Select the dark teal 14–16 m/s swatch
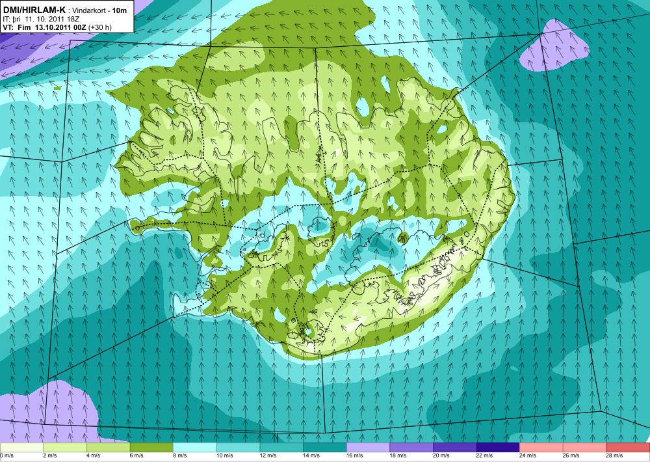 click(325, 448)
